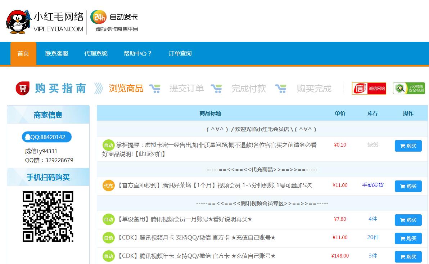Buy 腾讯视频月卡 priced ¥11.00 20件
This screenshot has height=264, width=429.
408,238
